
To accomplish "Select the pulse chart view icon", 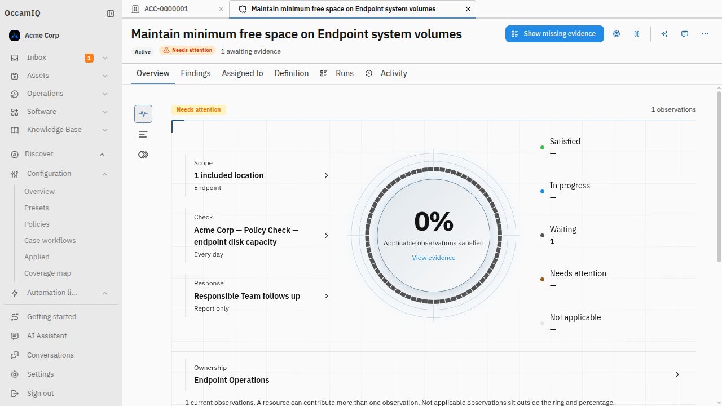I will [x=143, y=114].
